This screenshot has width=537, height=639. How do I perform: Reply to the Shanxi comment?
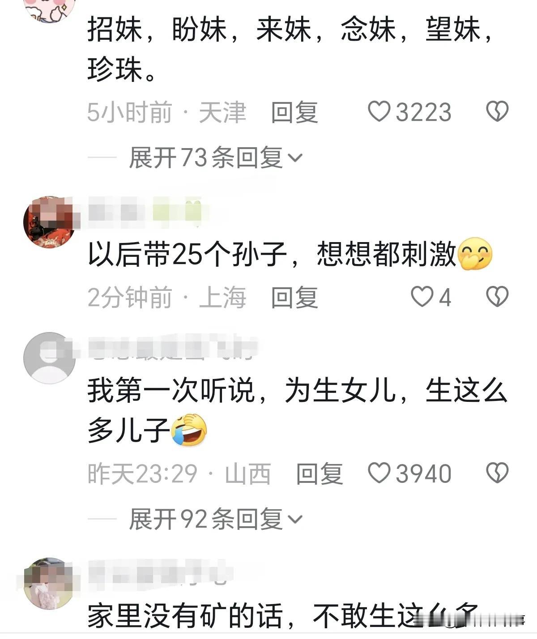tap(320, 473)
